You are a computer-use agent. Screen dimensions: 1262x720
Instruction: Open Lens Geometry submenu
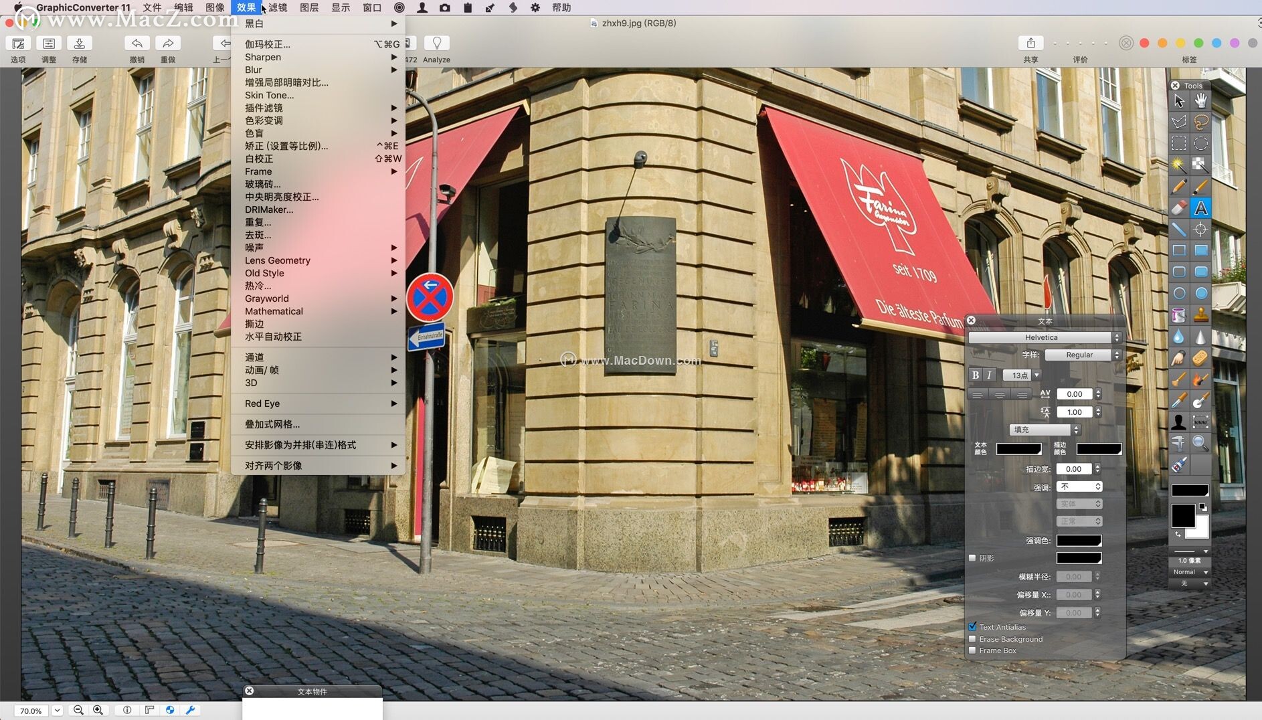pyautogui.click(x=319, y=260)
